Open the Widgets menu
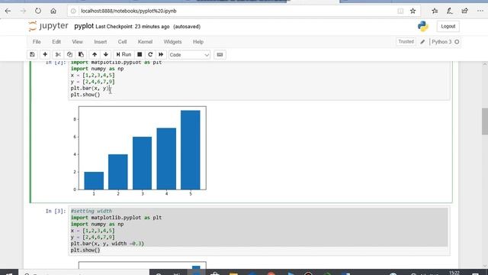Image resolution: width=488 pixels, height=275 pixels. [172, 42]
